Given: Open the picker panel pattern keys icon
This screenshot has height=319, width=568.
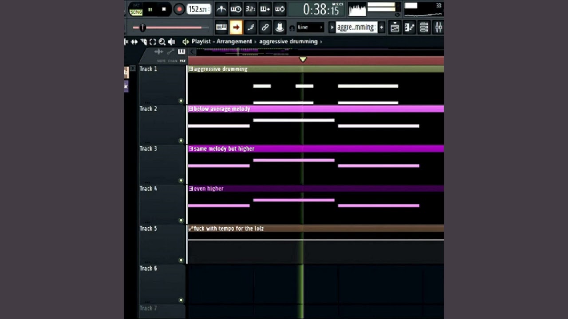Looking at the screenshot, I should tap(181, 52).
